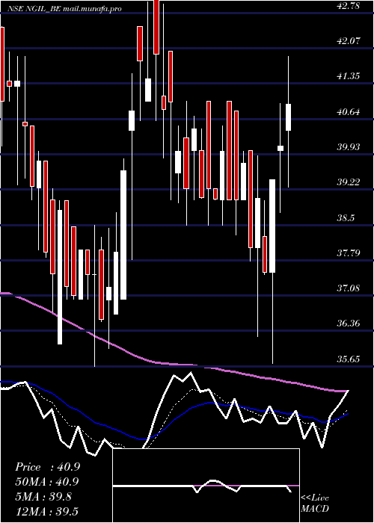
Task: Click the 42.78 price axis label
Action: pos(349,6)
